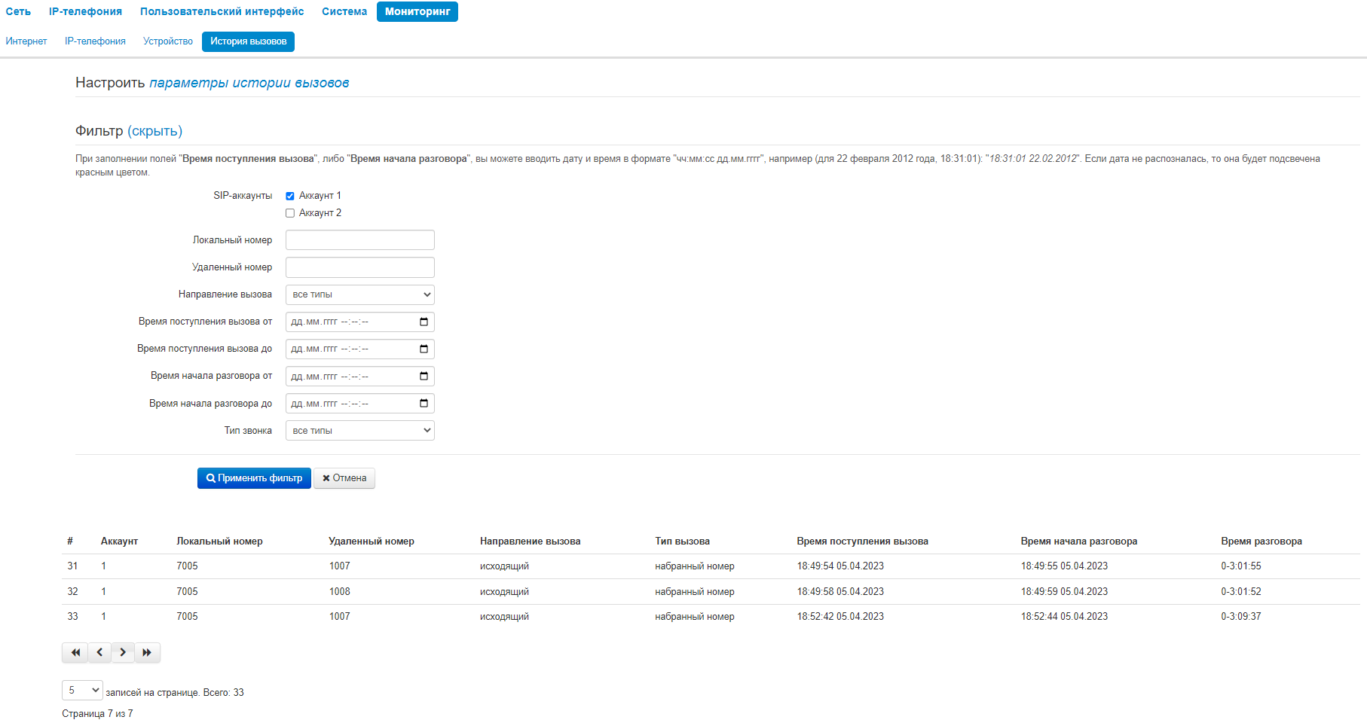Open calendar picker for call arrival time to
Viewport: 1367px width, 726px height.
pos(424,349)
